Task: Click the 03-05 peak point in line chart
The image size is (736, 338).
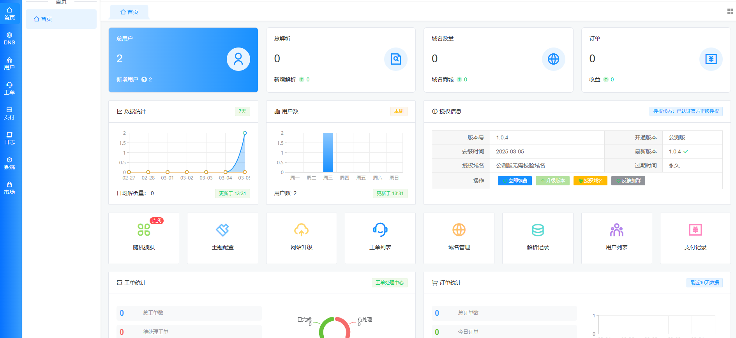Action: coord(245,133)
